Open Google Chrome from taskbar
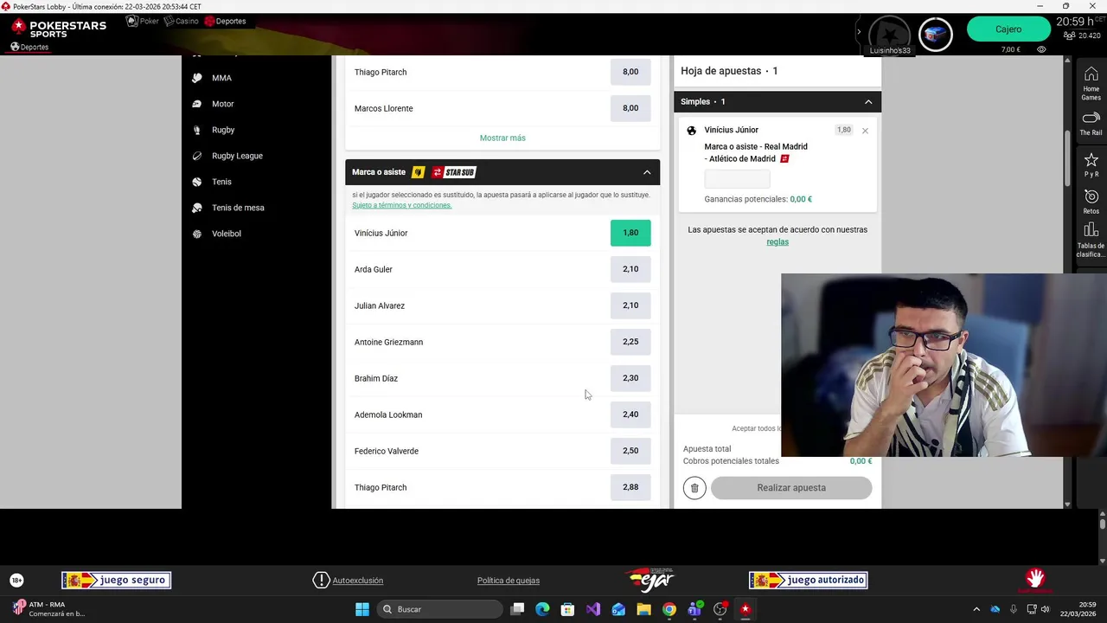Image resolution: width=1107 pixels, height=623 pixels. 669,609
